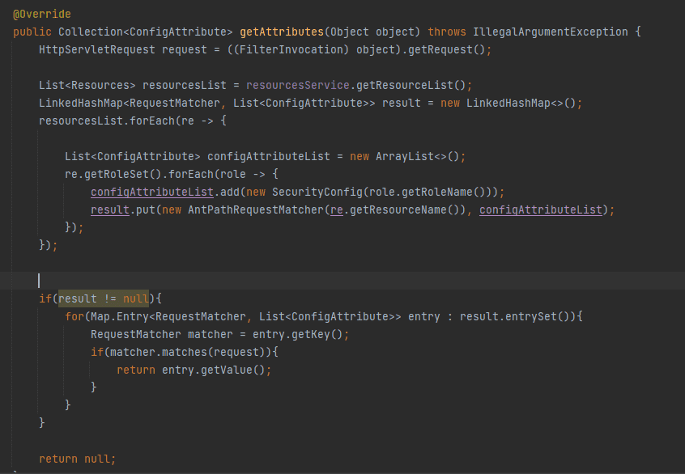Click 'matcher' variable in RequestMatcher declaration
685x474 pixels.
coord(211,334)
